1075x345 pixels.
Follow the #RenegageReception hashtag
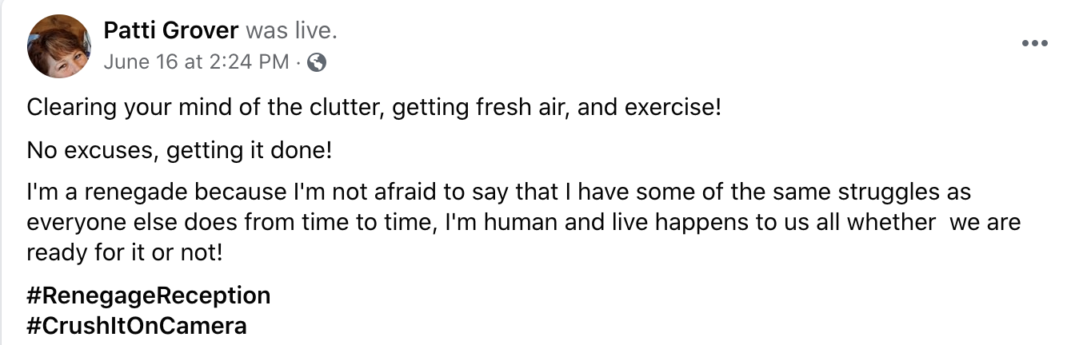point(149,296)
